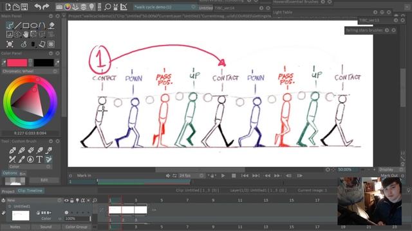412x231 pixels.
Task: Collapse the Untitled1 layer
Action: 10,207
